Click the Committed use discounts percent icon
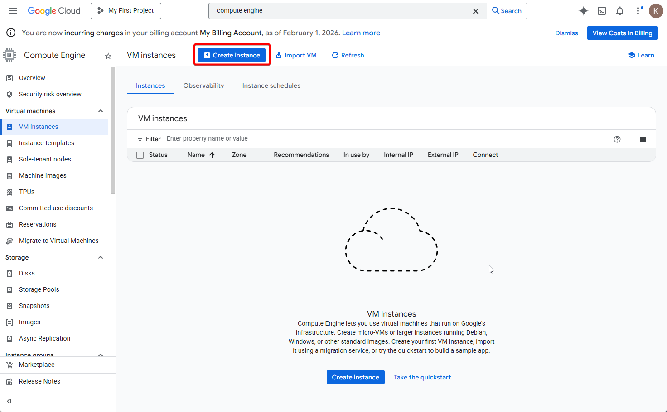The image size is (667, 412). click(10, 208)
